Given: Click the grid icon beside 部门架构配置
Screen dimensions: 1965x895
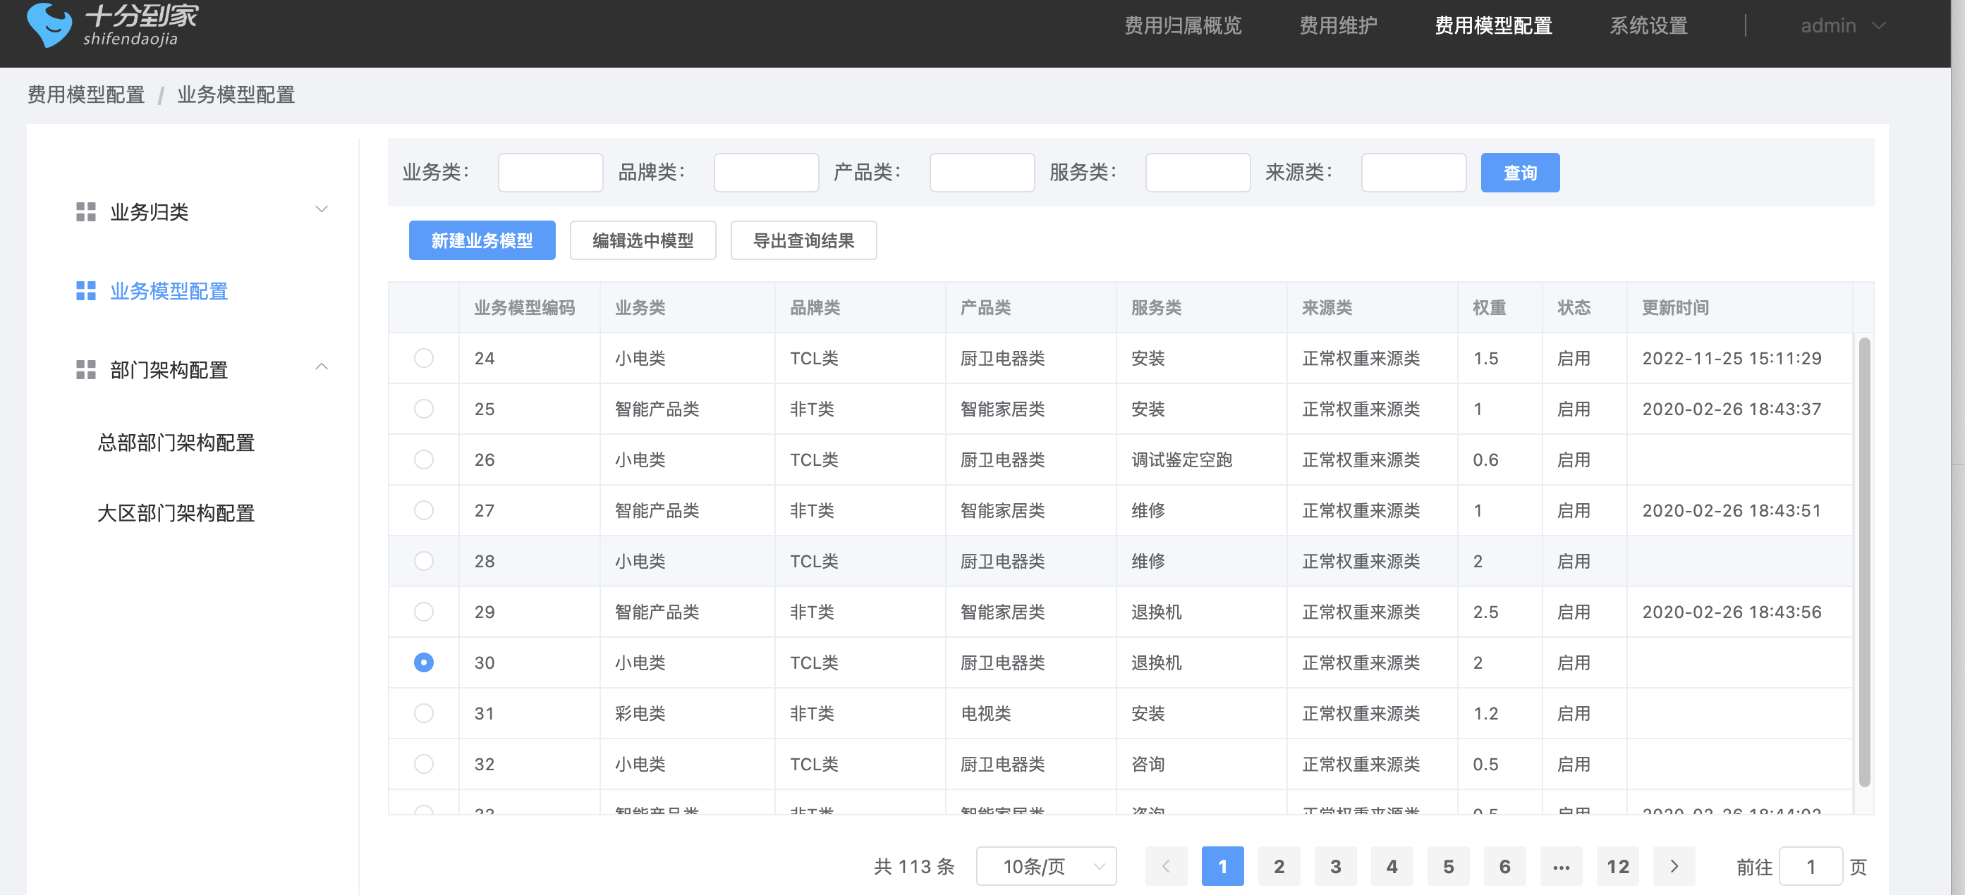Looking at the screenshot, I should pos(86,370).
